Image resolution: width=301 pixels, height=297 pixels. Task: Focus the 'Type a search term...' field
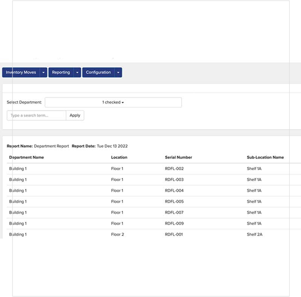click(x=37, y=115)
